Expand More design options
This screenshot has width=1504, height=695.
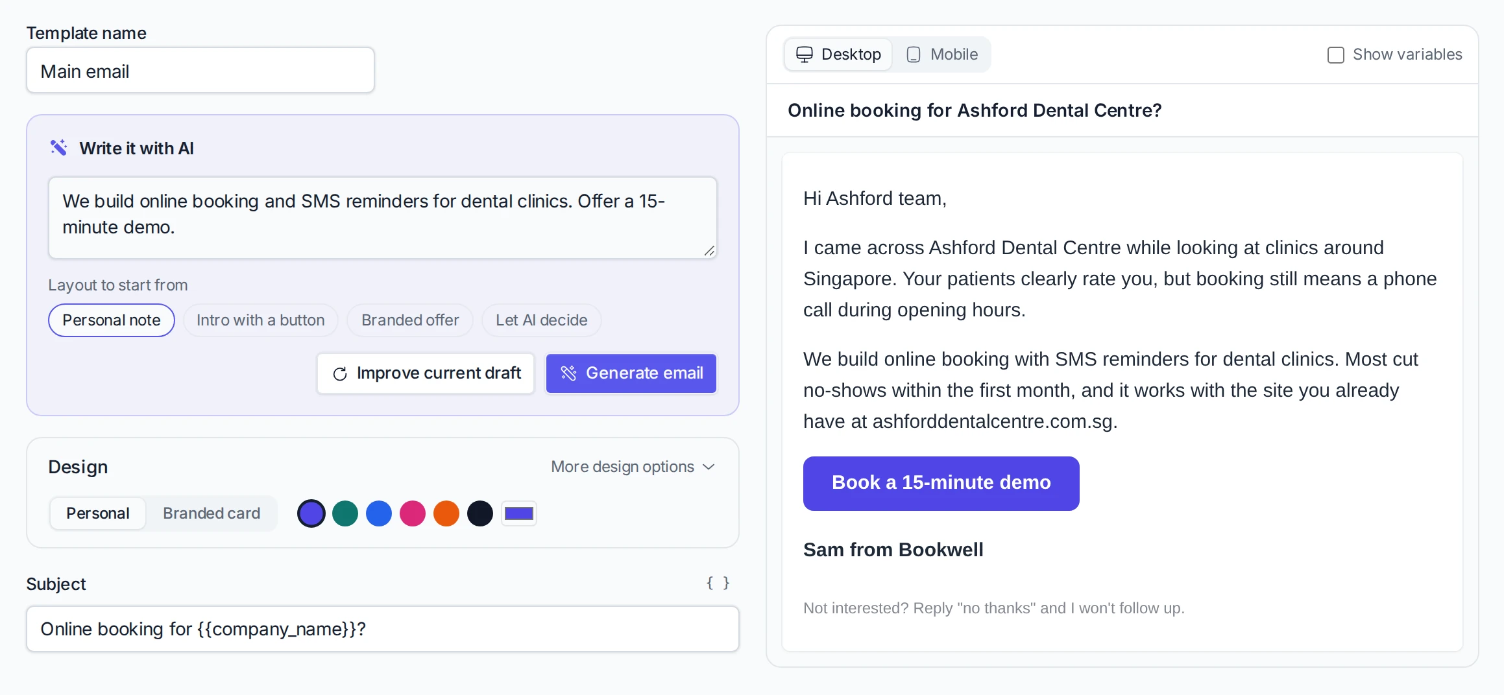[x=633, y=467]
